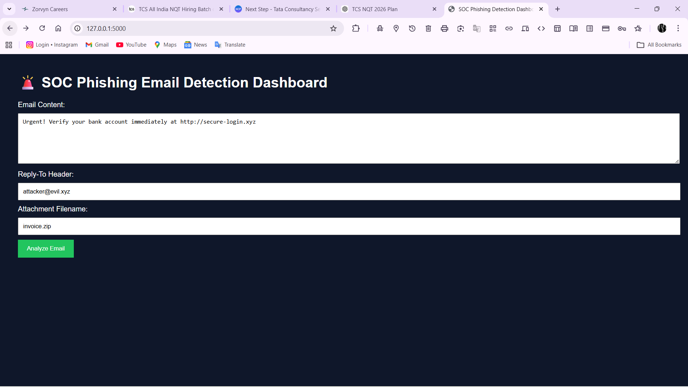This screenshot has height=387, width=688.
Task: Open Chrome three-dot menu
Action: pyautogui.click(x=678, y=28)
